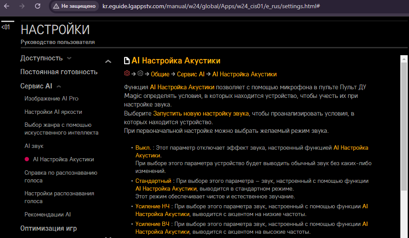Open the AI звук sidebar entry

pos(34,146)
